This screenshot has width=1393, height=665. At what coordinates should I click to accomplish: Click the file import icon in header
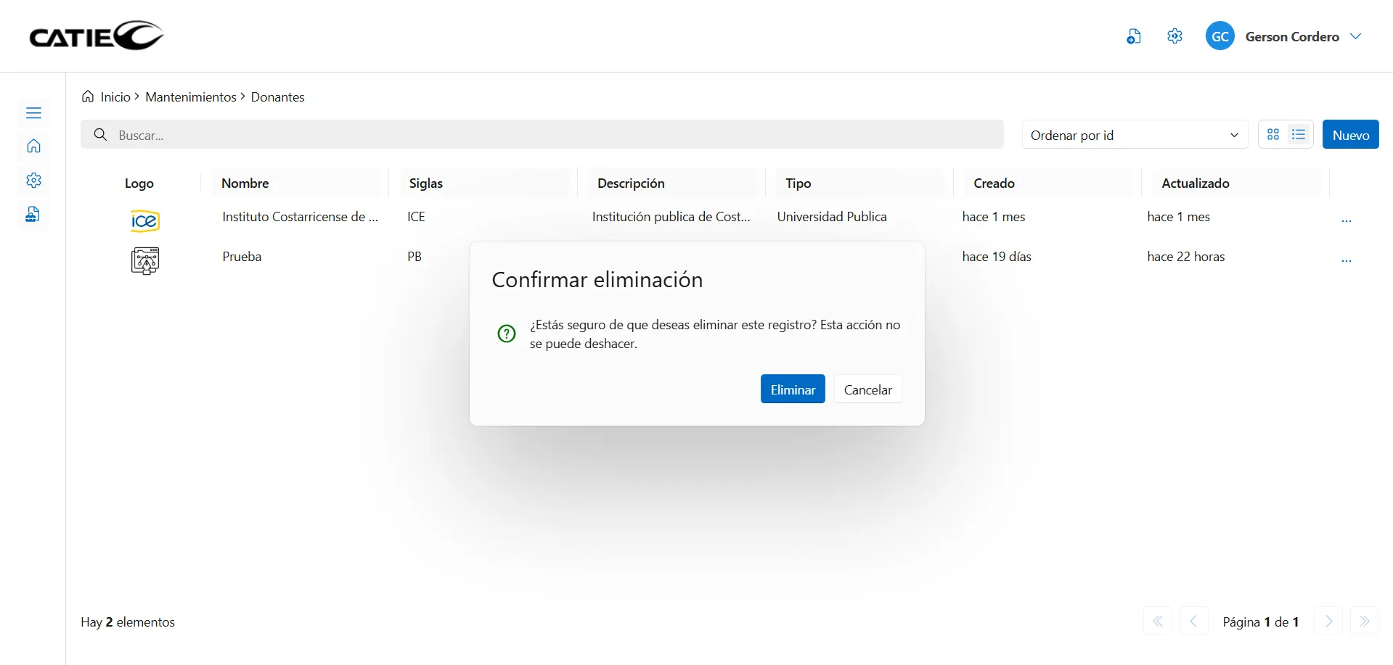1133,36
